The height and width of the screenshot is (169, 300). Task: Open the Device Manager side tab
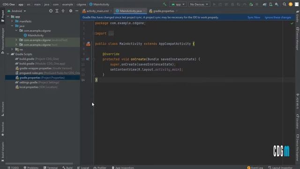tap(298, 38)
